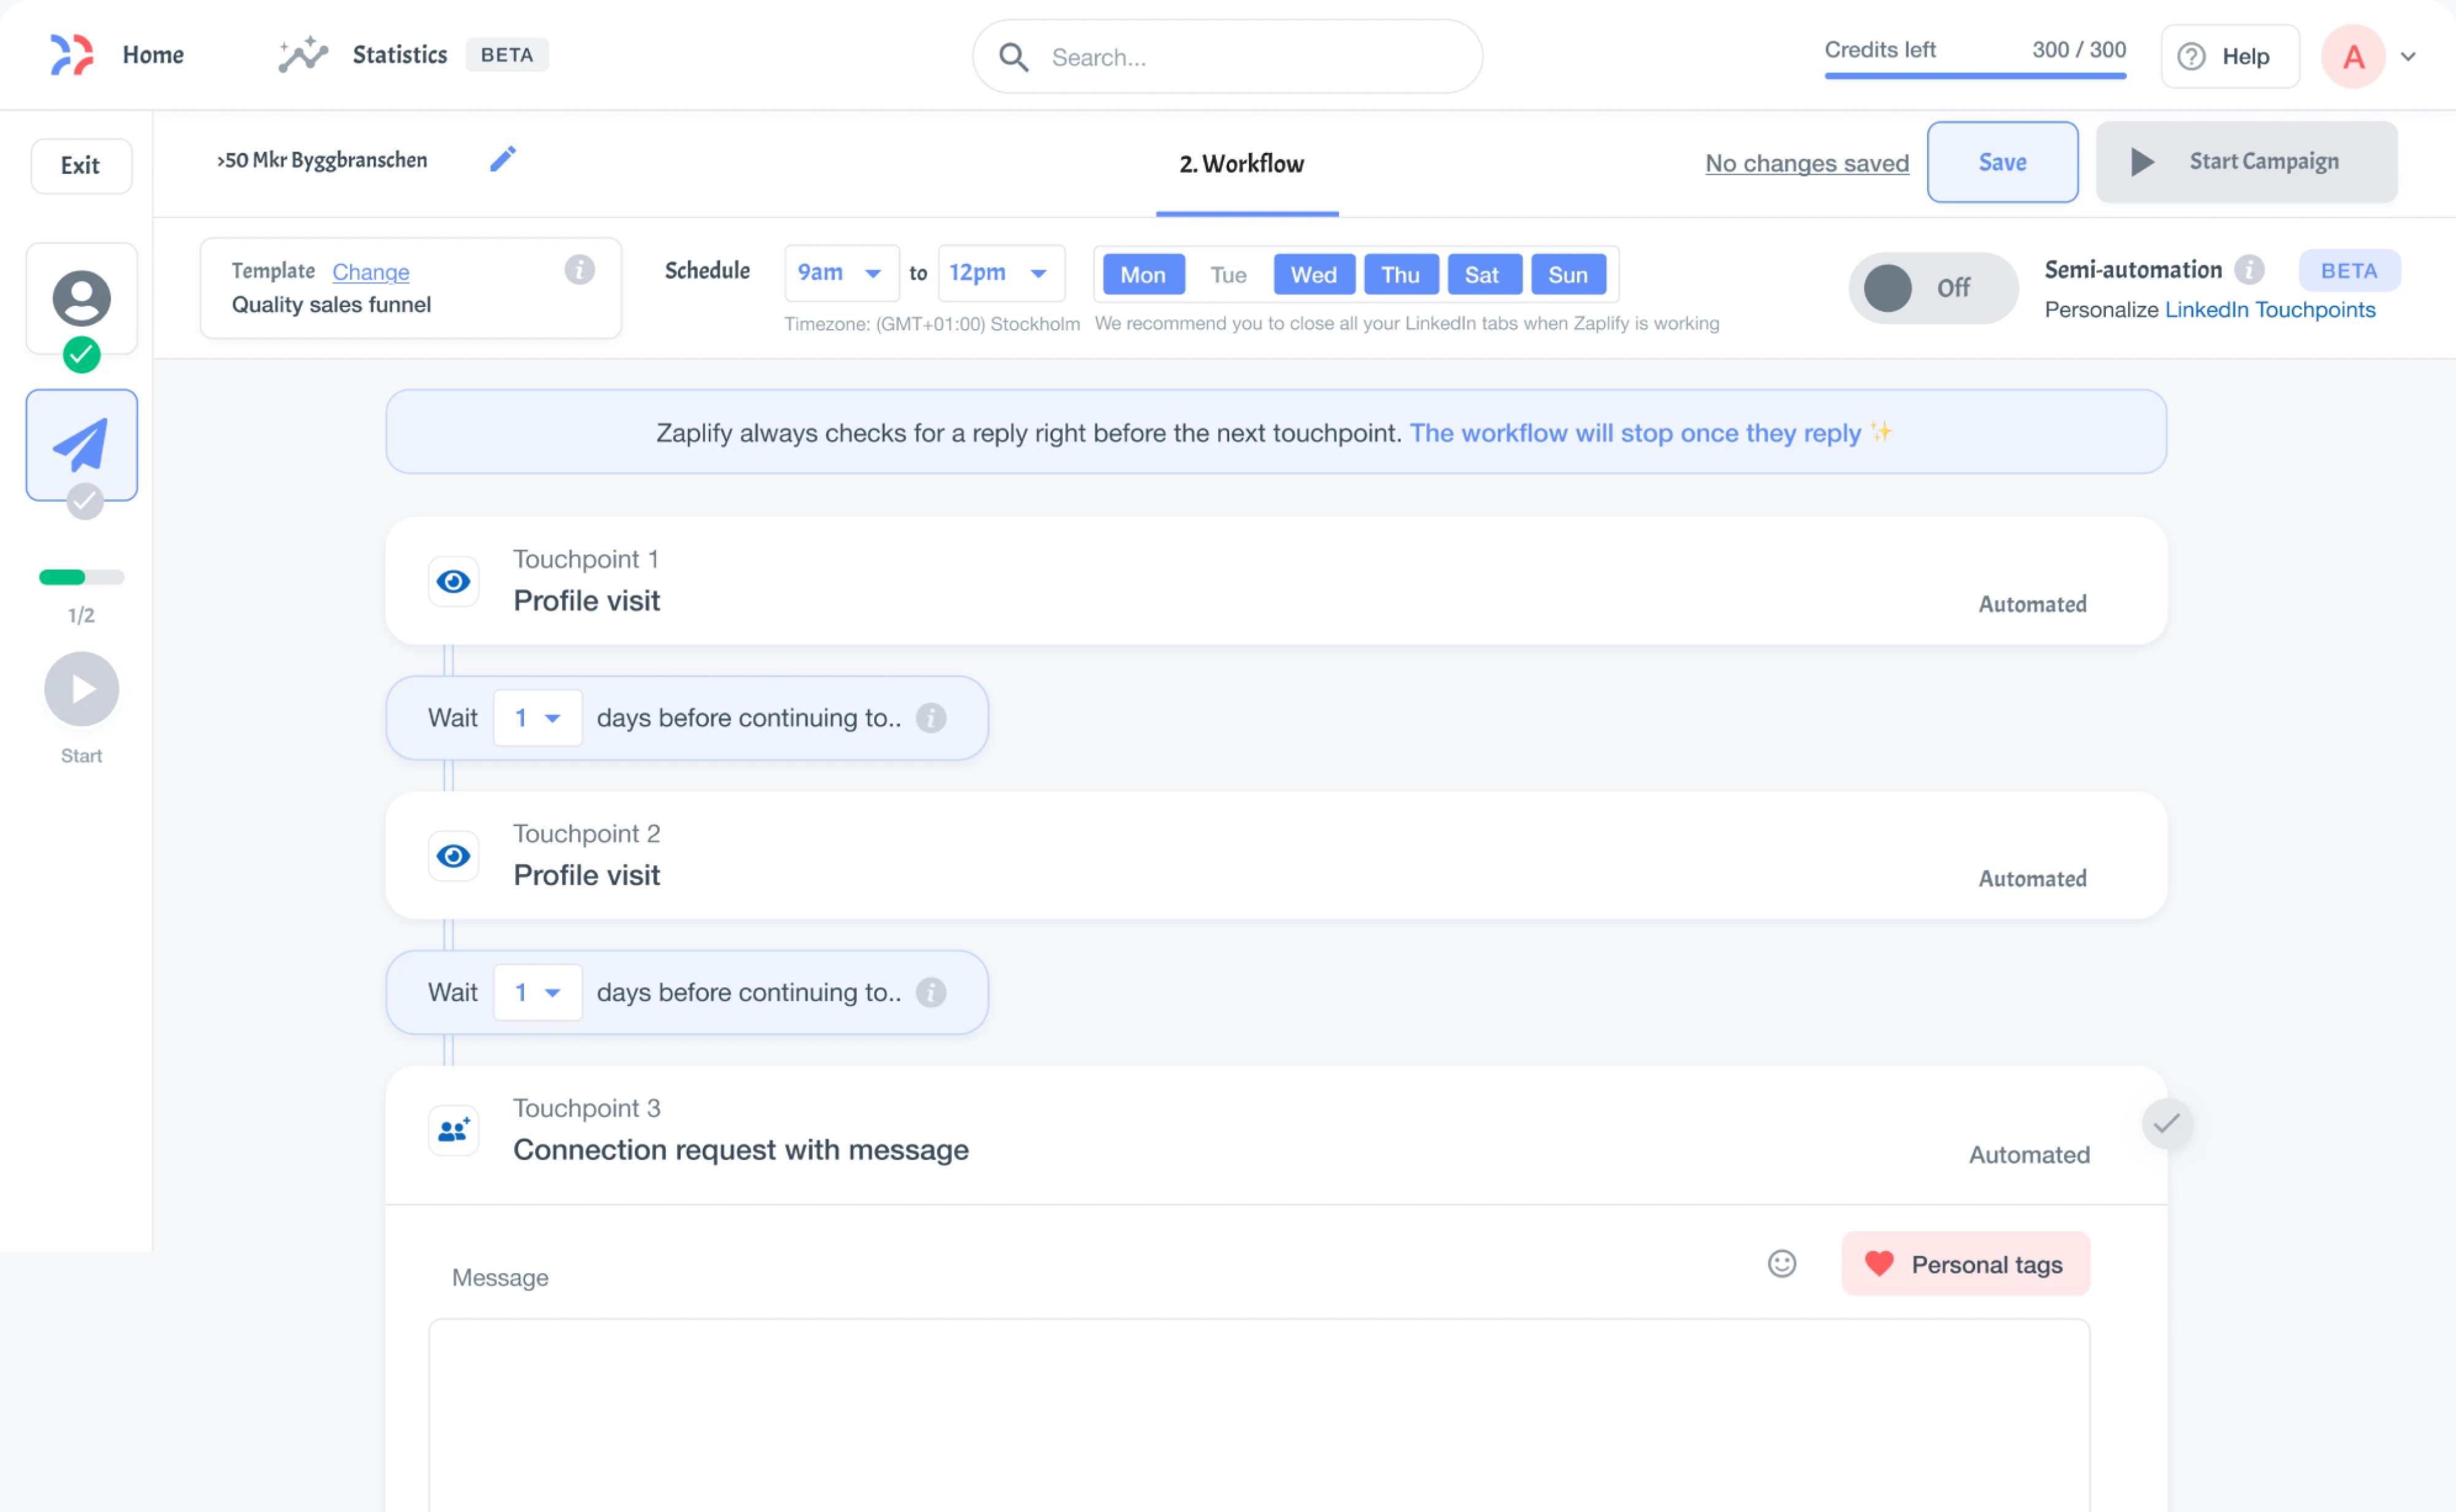The image size is (2456, 1512).
Task: Open the 12pm end time dropdown
Action: click(x=1001, y=273)
